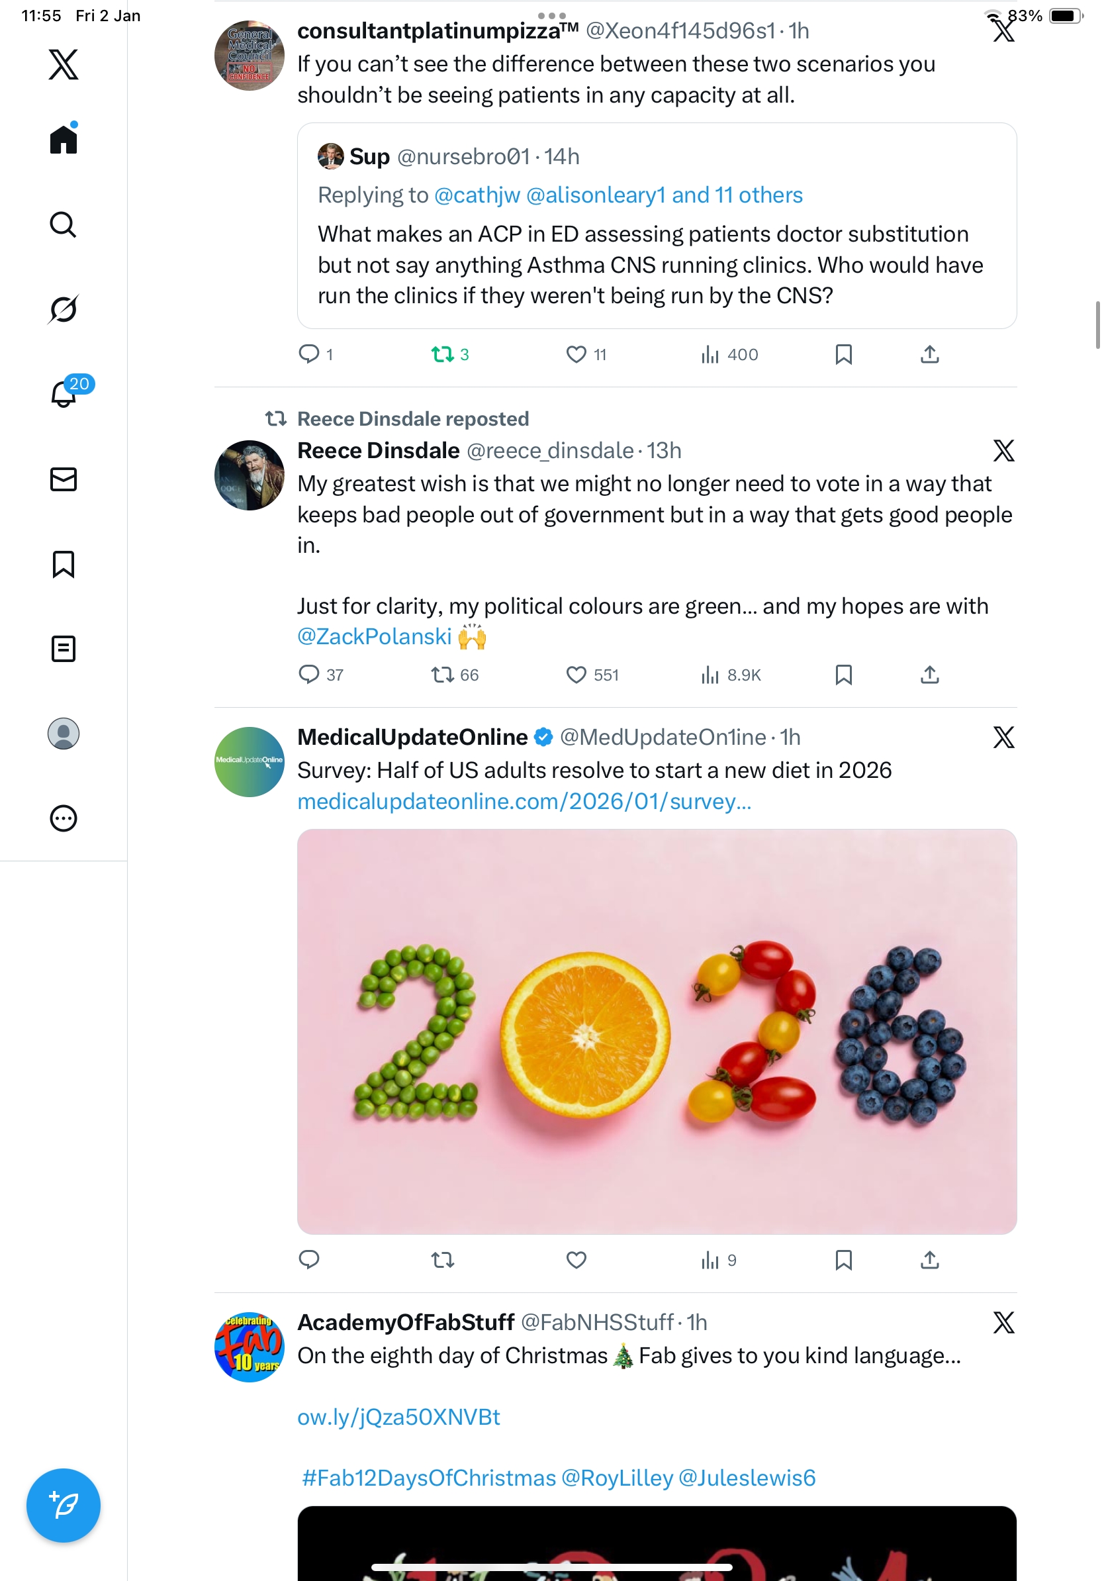The width and height of the screenshot is (1104, 1581).
Task: Go to the Home tab in sidebar
Action: pyautogui.click(x=64, y=140)
